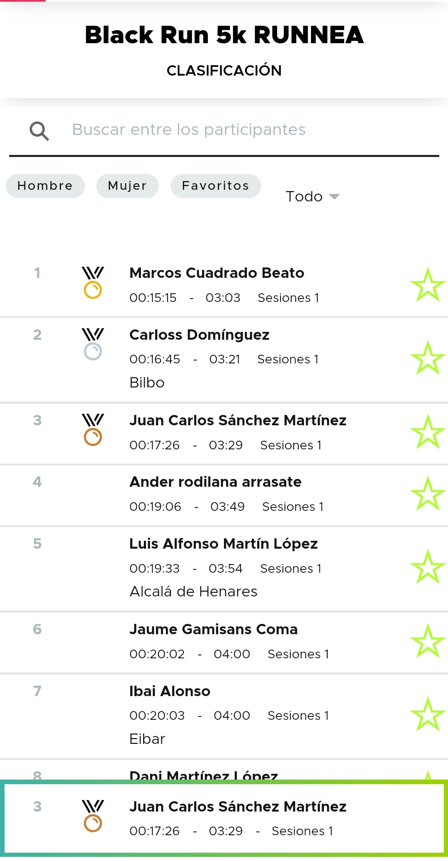Star Ander rodilana arrasate as favorite
The image size is (448, 861).
pyautogui.click(x=428, y=494)
